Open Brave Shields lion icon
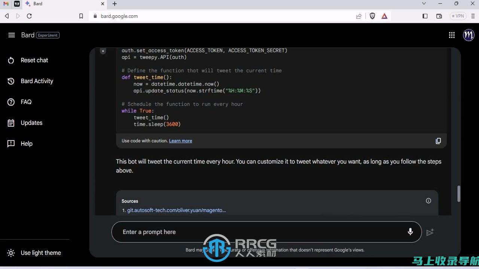The height and width of the screenshot is (269, 479). 372,16
